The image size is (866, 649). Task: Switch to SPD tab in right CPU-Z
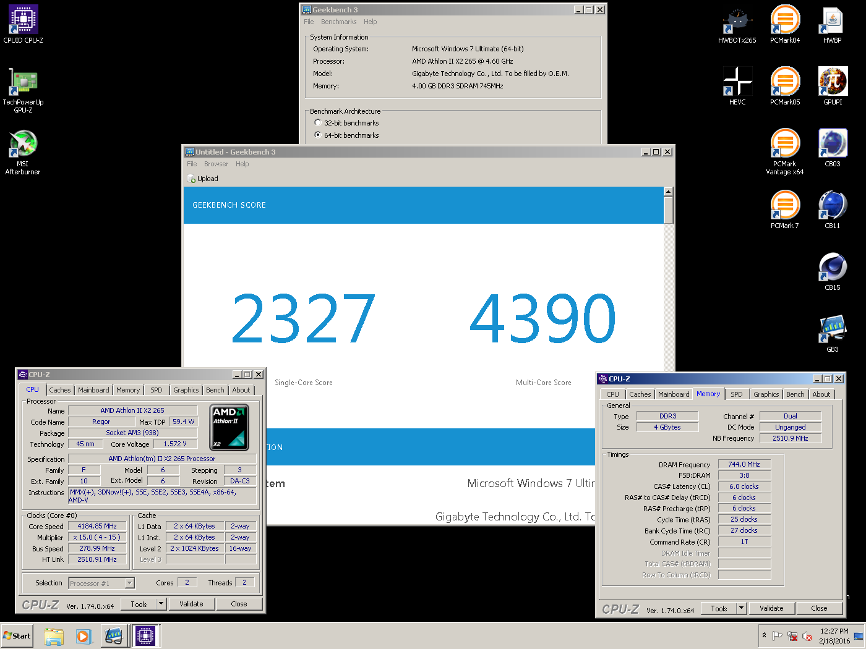click(x=736, y=394)
